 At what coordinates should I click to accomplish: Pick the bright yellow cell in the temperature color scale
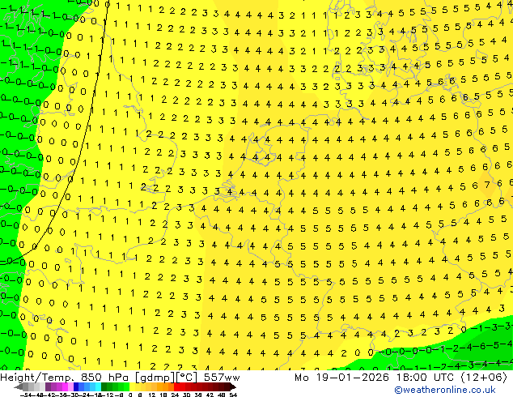132,386
